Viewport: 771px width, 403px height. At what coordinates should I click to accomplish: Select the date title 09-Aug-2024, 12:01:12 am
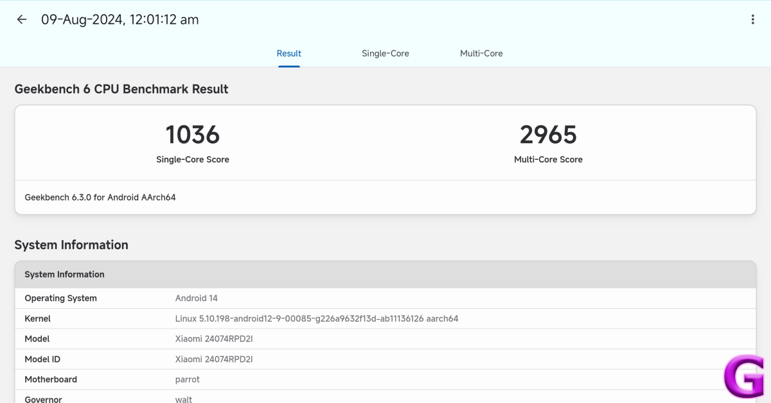tap(120, 20)
